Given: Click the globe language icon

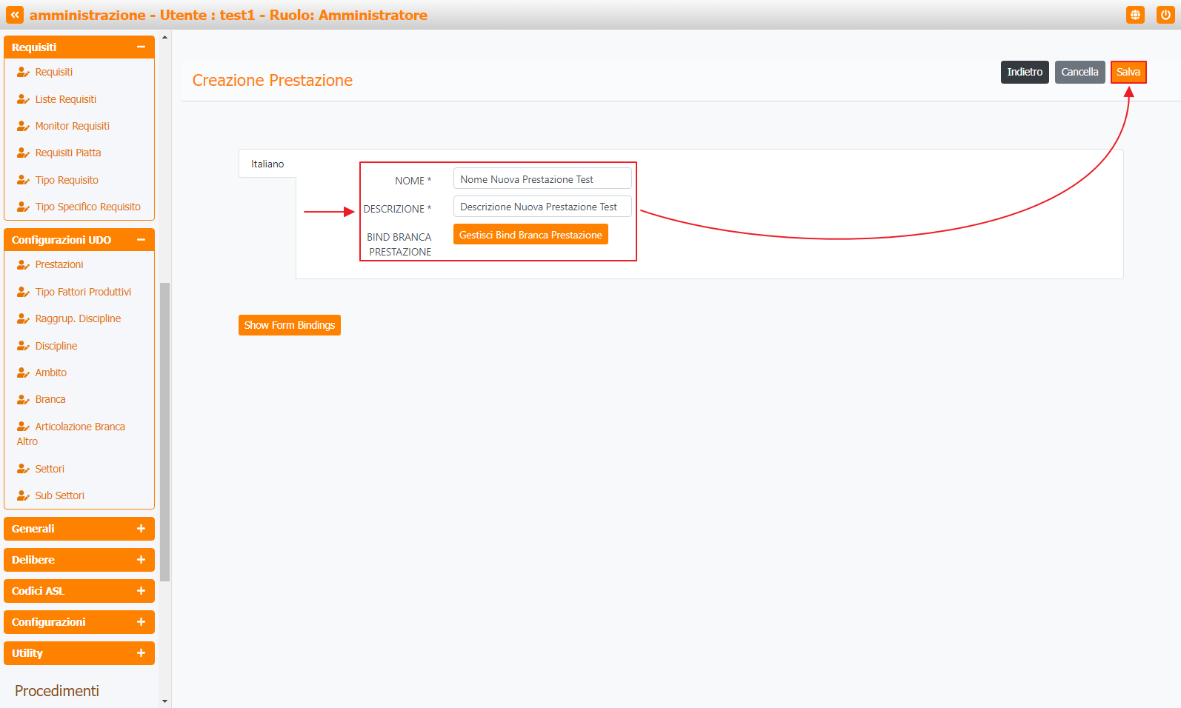Looking at the screenshot, I should [x=1135, y=15].
